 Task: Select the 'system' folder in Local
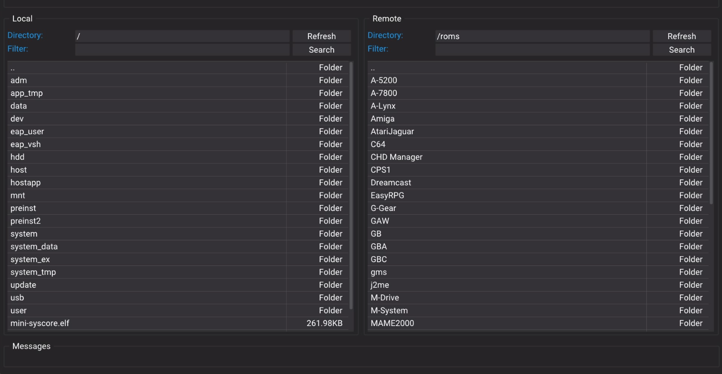point(178,234)
